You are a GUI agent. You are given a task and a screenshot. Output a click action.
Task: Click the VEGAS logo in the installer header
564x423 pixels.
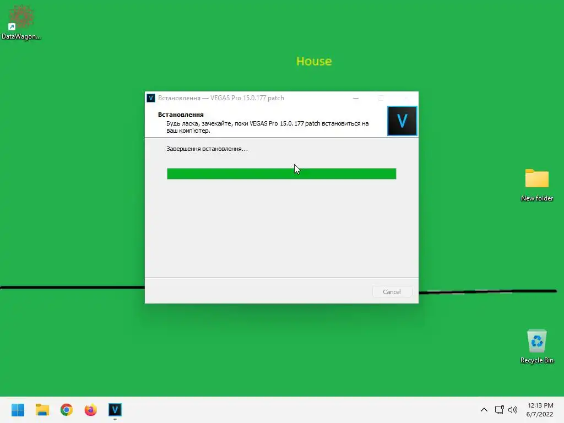click(x=402, y=121)
